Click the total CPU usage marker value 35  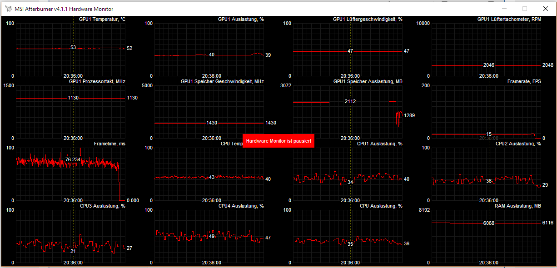[x=350, y=243]
